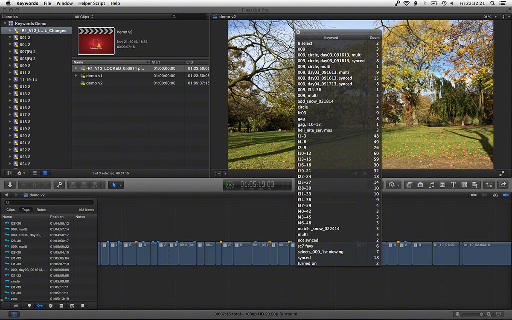Viewport: 512px width, 320px height.
Task: Close the keyword count floating panel
Action: (x=298, y=32)
